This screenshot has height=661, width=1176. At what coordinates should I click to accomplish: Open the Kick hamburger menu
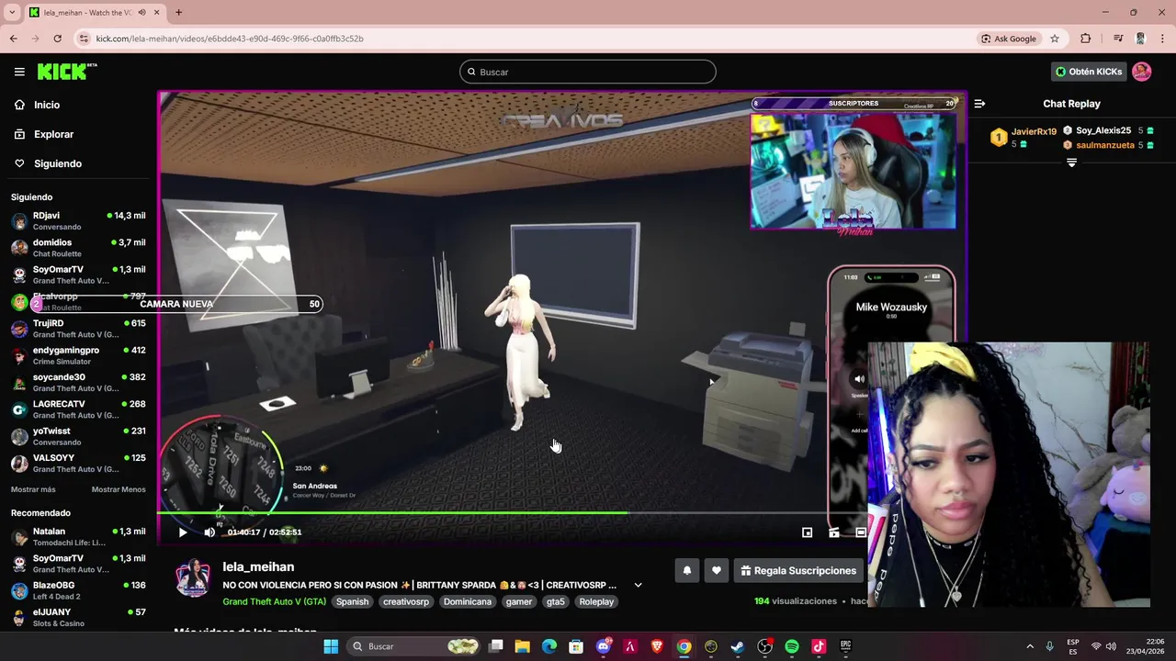[19, 72]
